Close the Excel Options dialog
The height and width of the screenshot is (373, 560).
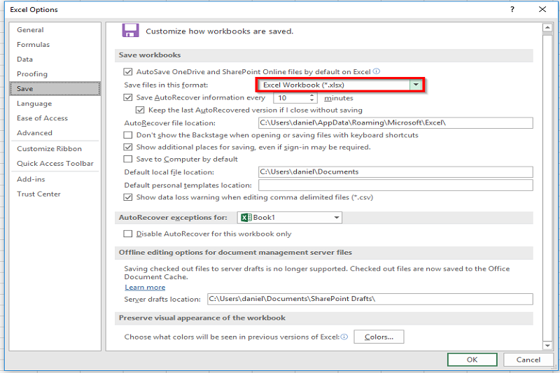coord(542,9)
